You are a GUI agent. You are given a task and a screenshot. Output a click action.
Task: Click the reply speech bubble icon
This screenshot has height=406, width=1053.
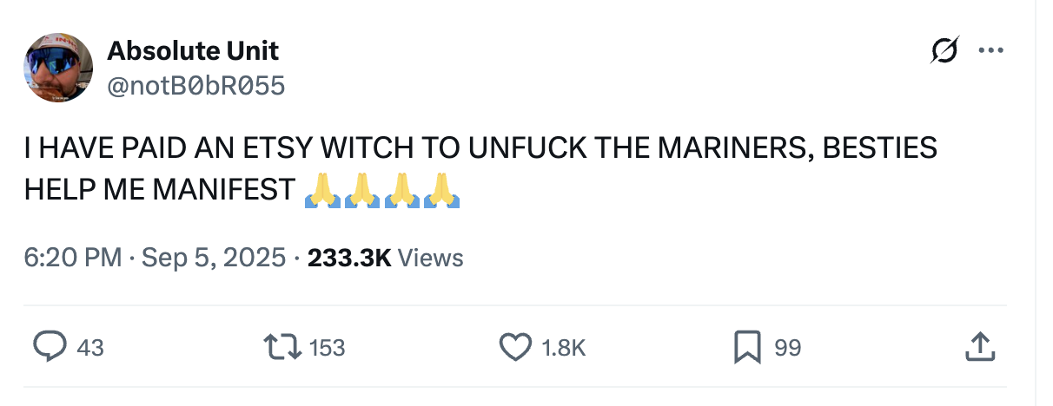[x=50, y=348]
